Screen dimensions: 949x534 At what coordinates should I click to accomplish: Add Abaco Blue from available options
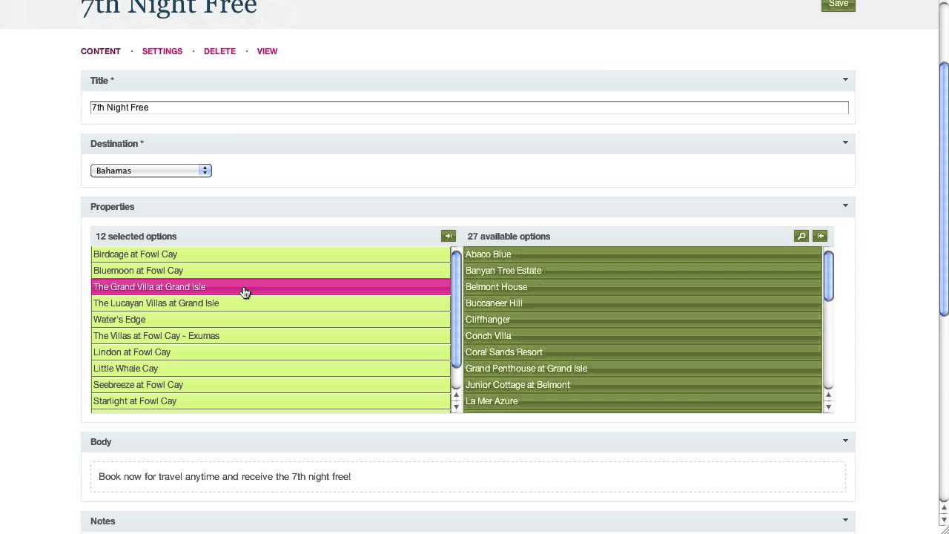click(643, 254)
